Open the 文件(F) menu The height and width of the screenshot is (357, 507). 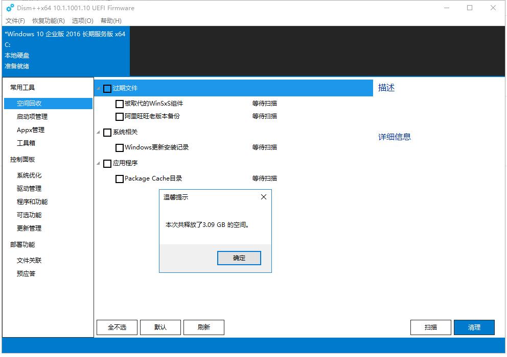click(14, 21)
